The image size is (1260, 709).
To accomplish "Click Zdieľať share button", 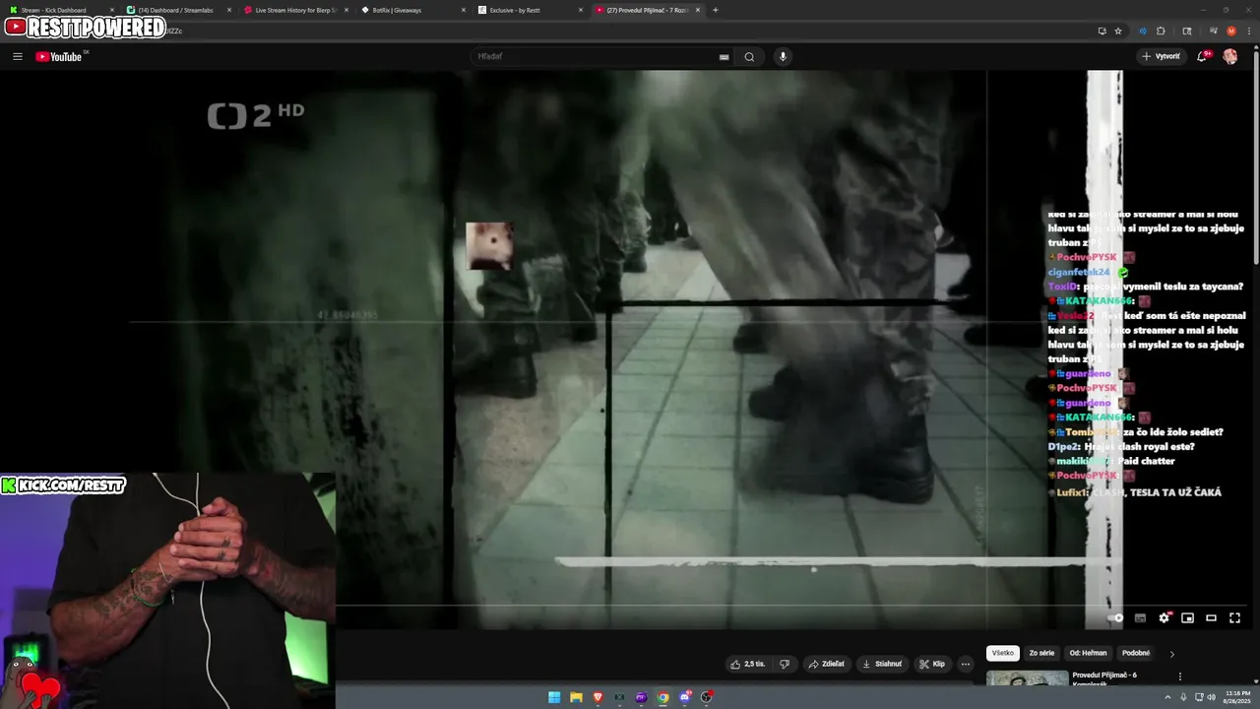I will point(826,664).
